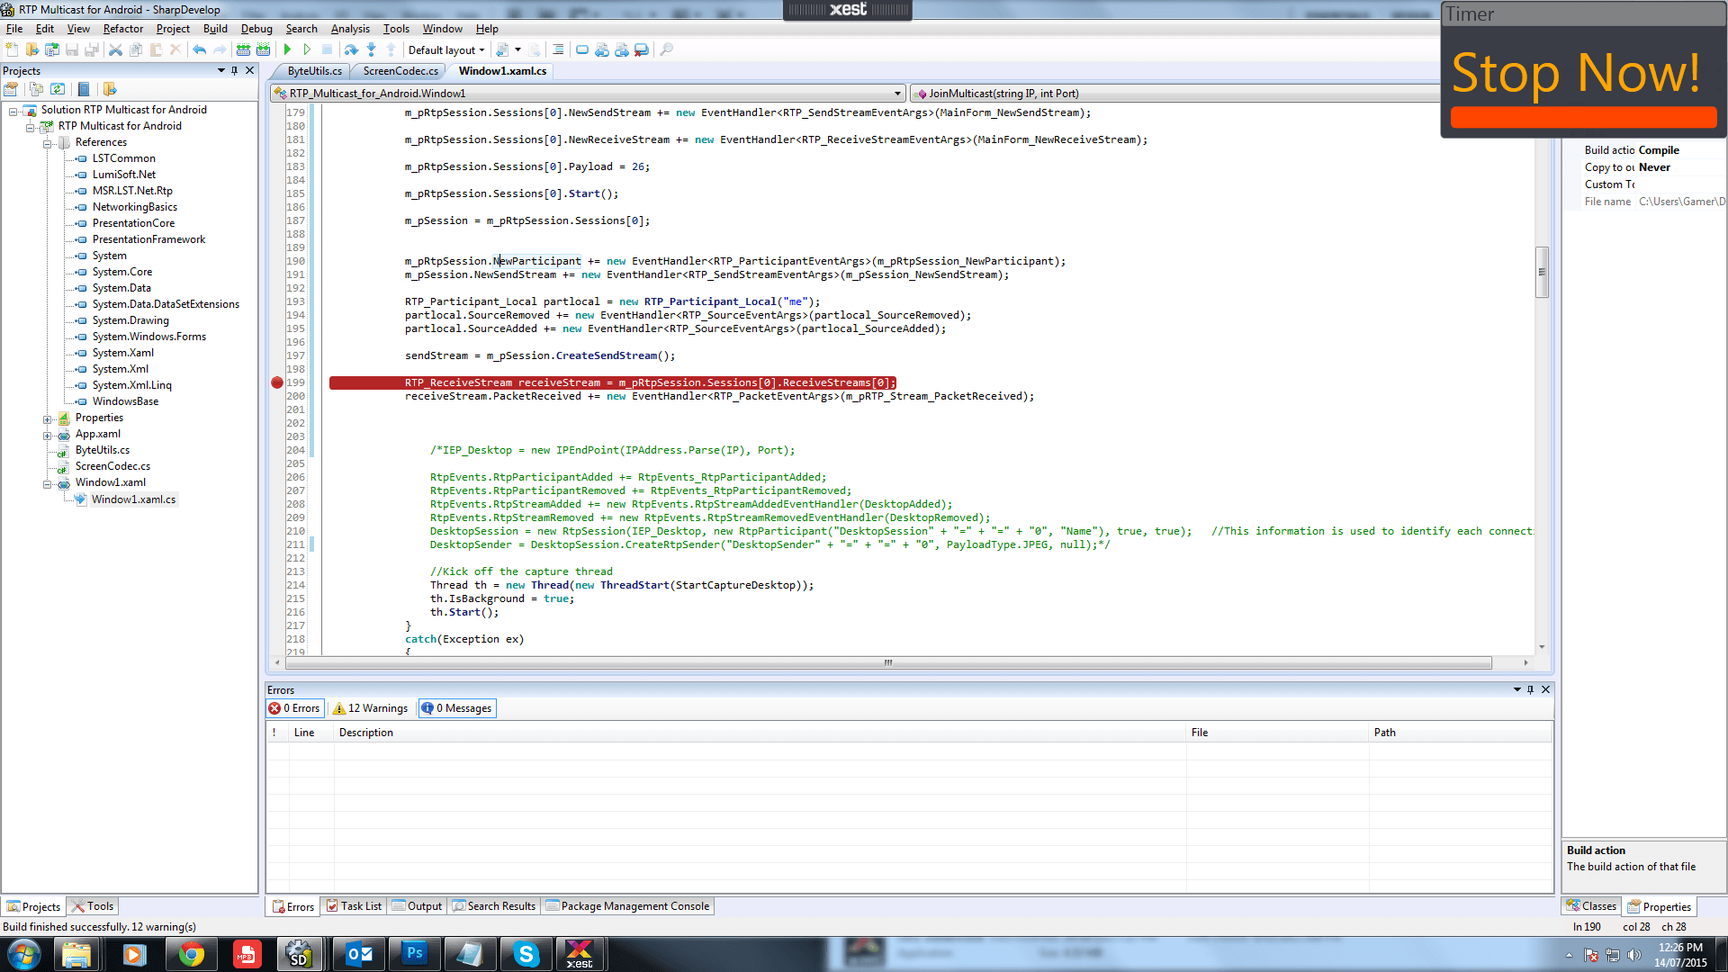This screenshot has height=972, width=1728.
Task: Click the Copy toolbar icon
Action: 135,49
